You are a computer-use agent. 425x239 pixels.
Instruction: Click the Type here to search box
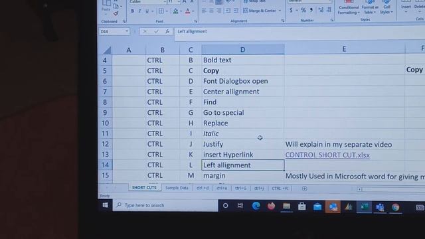165,205
